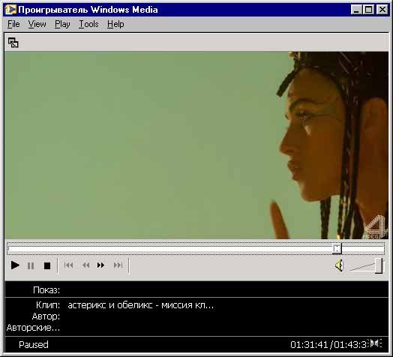Click the seek bar thumb
This screenshot has width=393, height=357.
[337, 249]
